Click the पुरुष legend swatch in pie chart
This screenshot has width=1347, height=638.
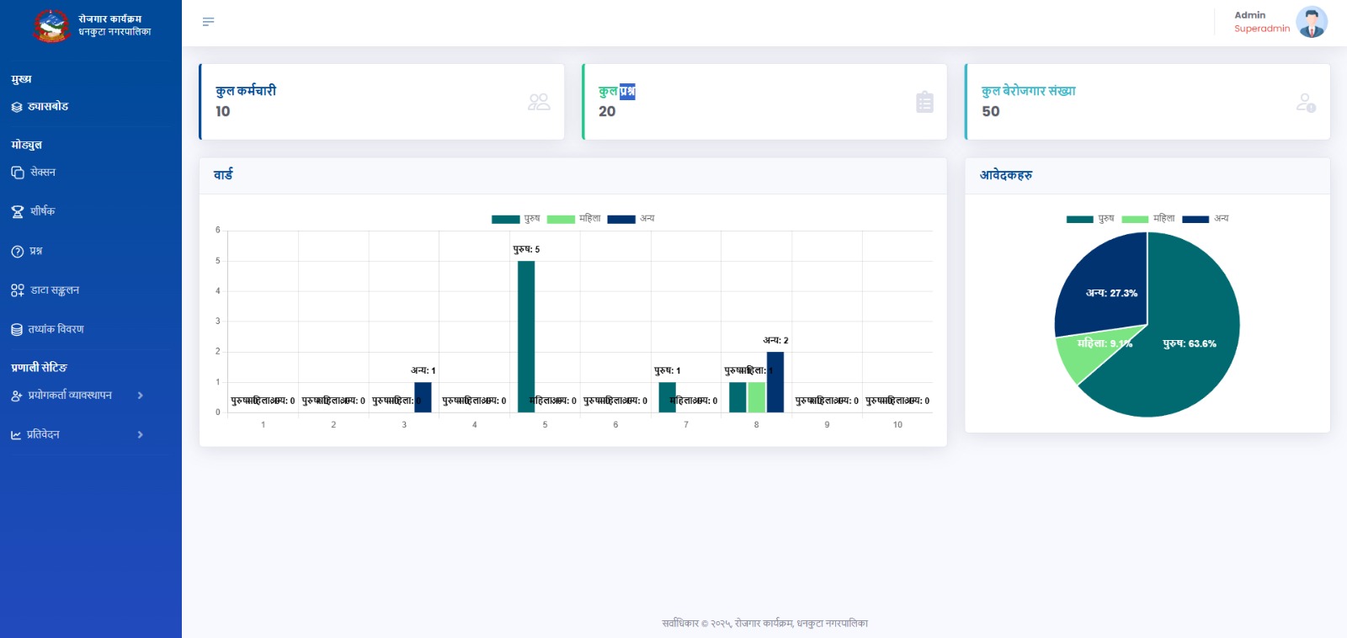(x=1079, y=219)
